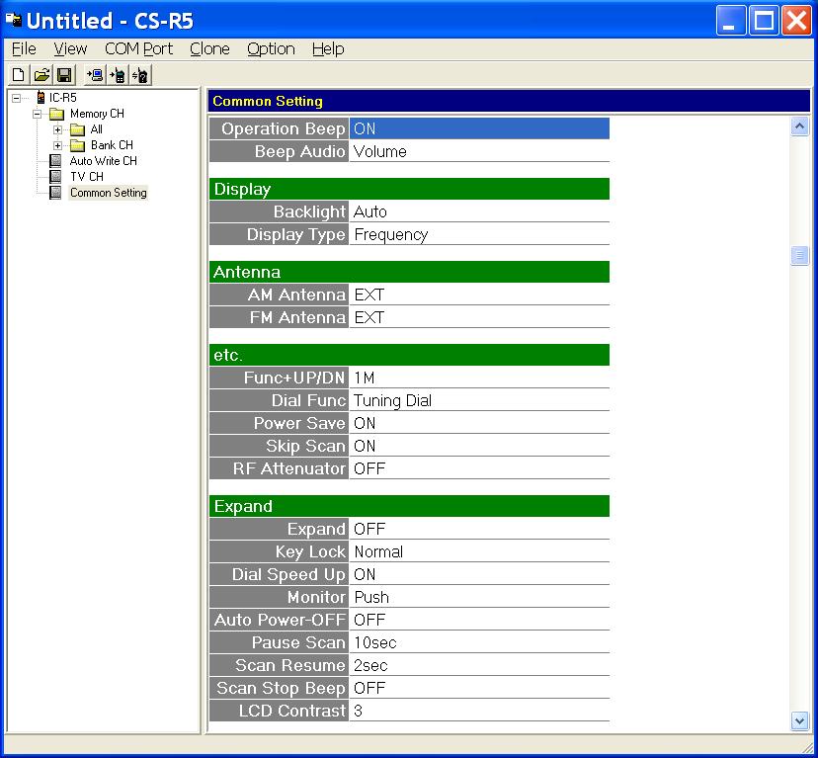Select the All folder icon in the tree

point(77,129)
